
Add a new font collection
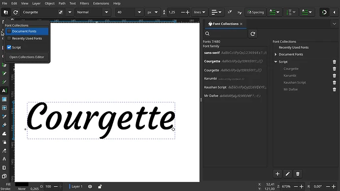pos(277,174)
